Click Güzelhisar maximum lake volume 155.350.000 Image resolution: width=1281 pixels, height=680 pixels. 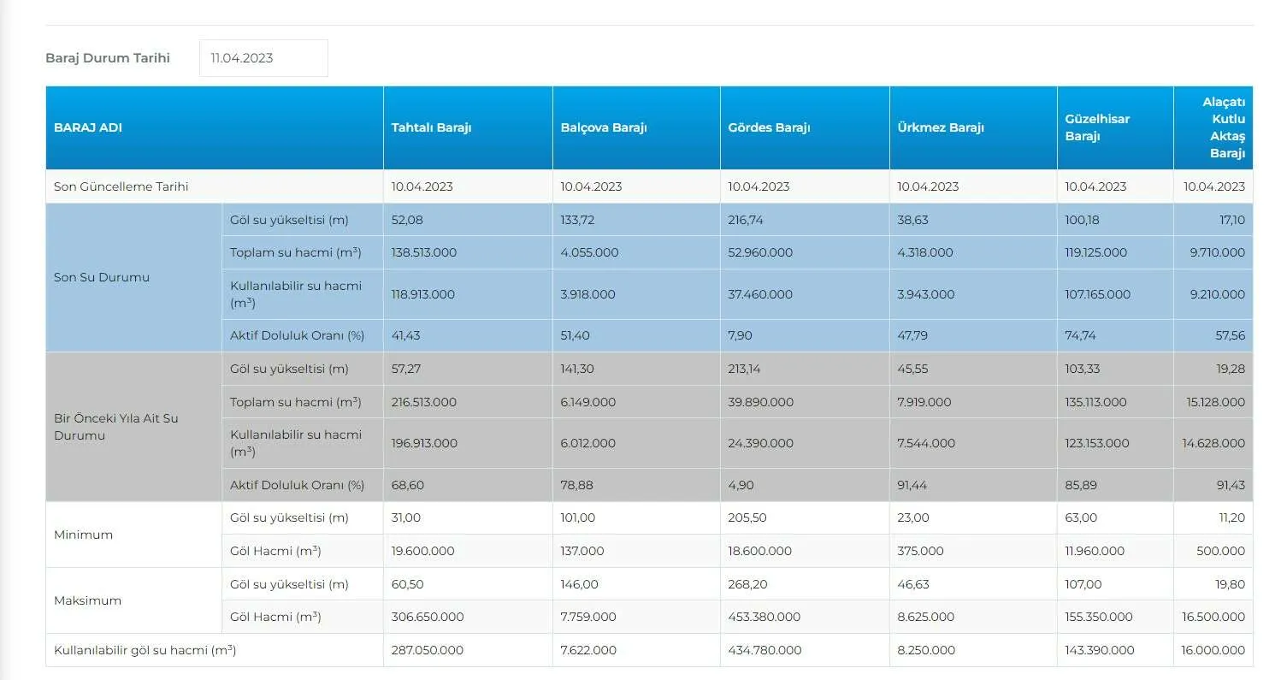(1098, 617)
